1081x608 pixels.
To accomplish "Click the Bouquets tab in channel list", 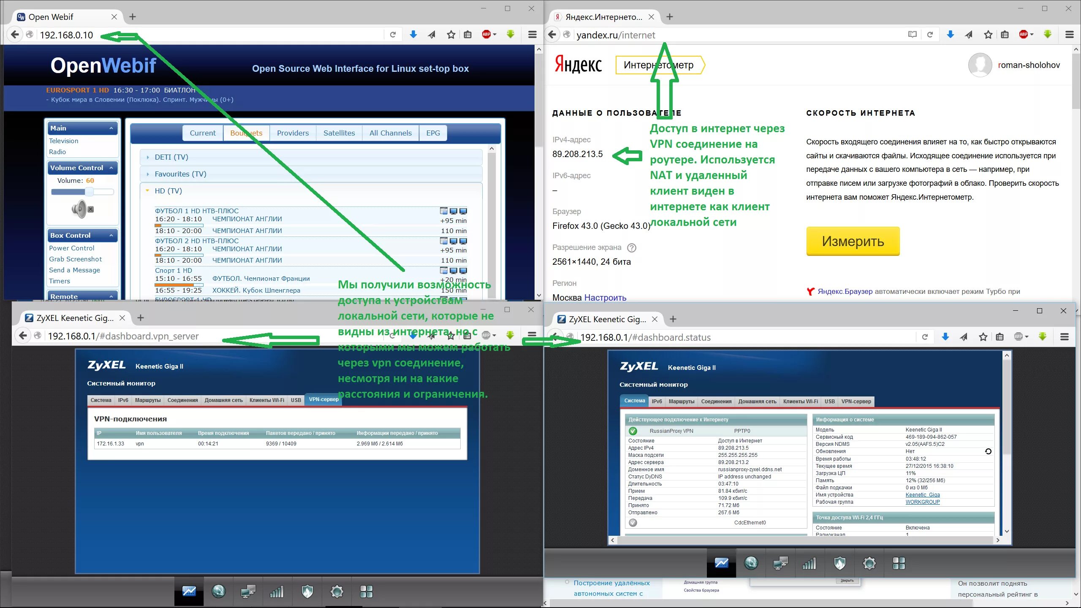I will click(x=246, y=133).
